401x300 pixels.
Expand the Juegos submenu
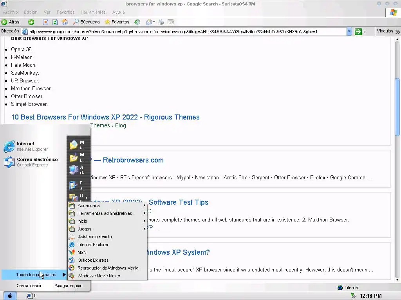(107, 229)
